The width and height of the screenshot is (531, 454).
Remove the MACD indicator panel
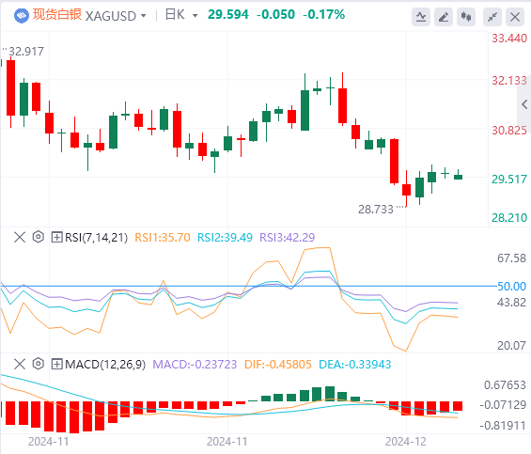[20, 364]
